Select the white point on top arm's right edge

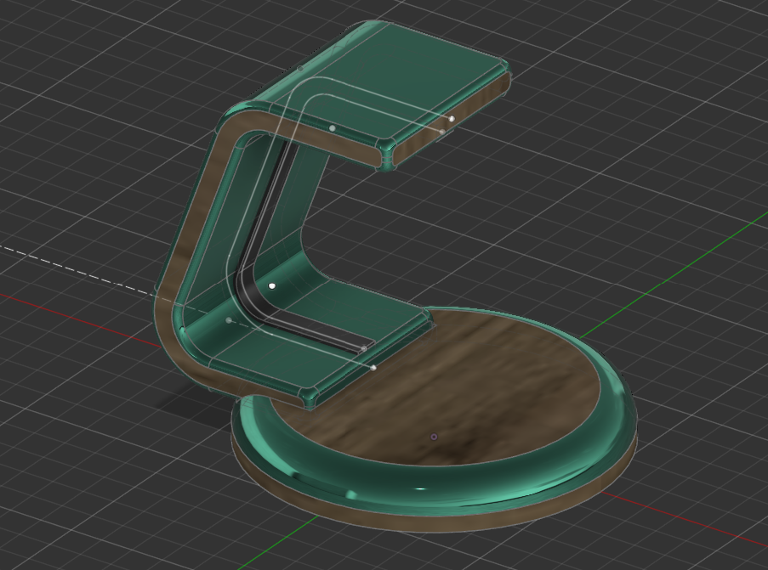[x=452, y=118]
